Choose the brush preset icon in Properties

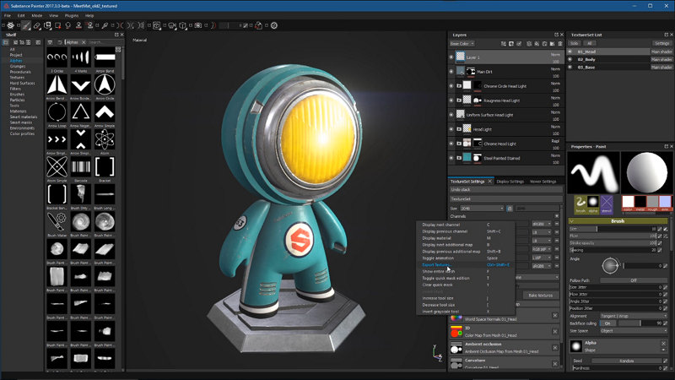coord(580,203)
